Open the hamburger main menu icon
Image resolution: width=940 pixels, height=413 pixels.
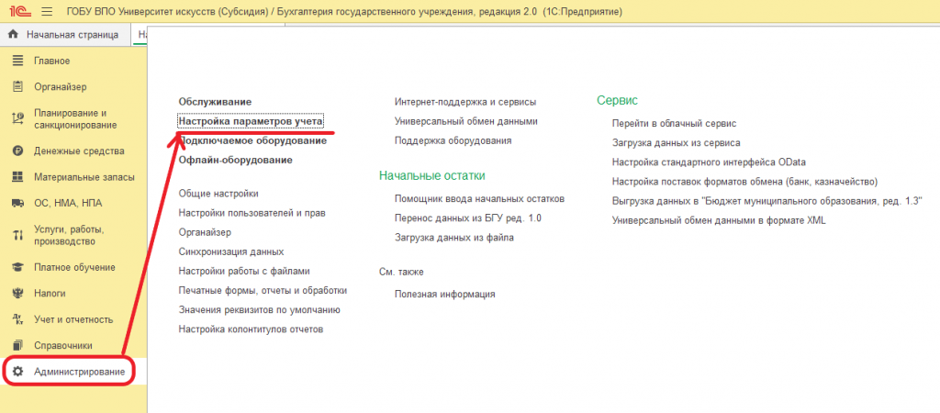click(x=48, y=11)
